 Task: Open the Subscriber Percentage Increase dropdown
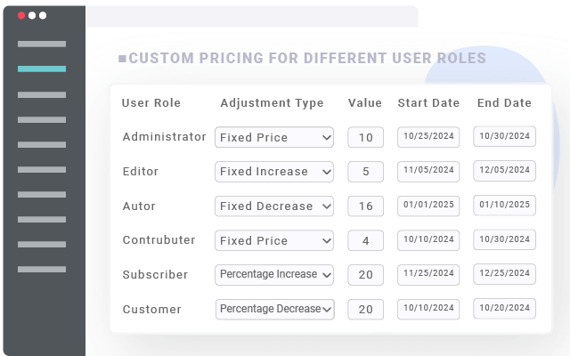tap(274, 274)
